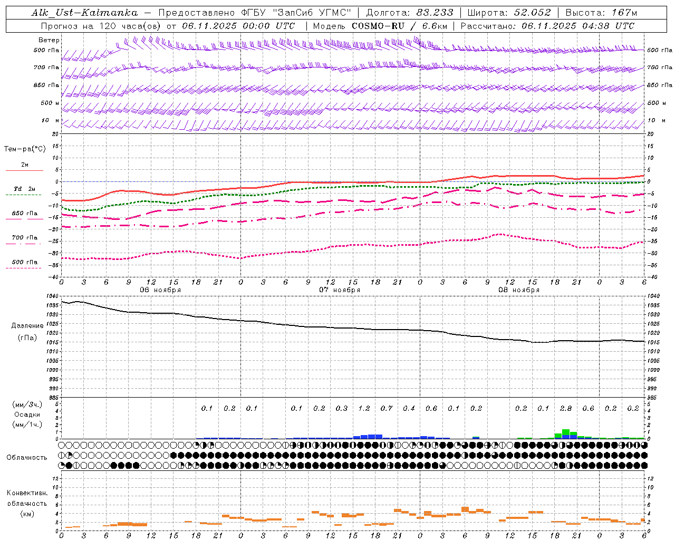Click the 0.7 three-hour precipitation value
Screen dimensions: 675x540
click(387, 409)
